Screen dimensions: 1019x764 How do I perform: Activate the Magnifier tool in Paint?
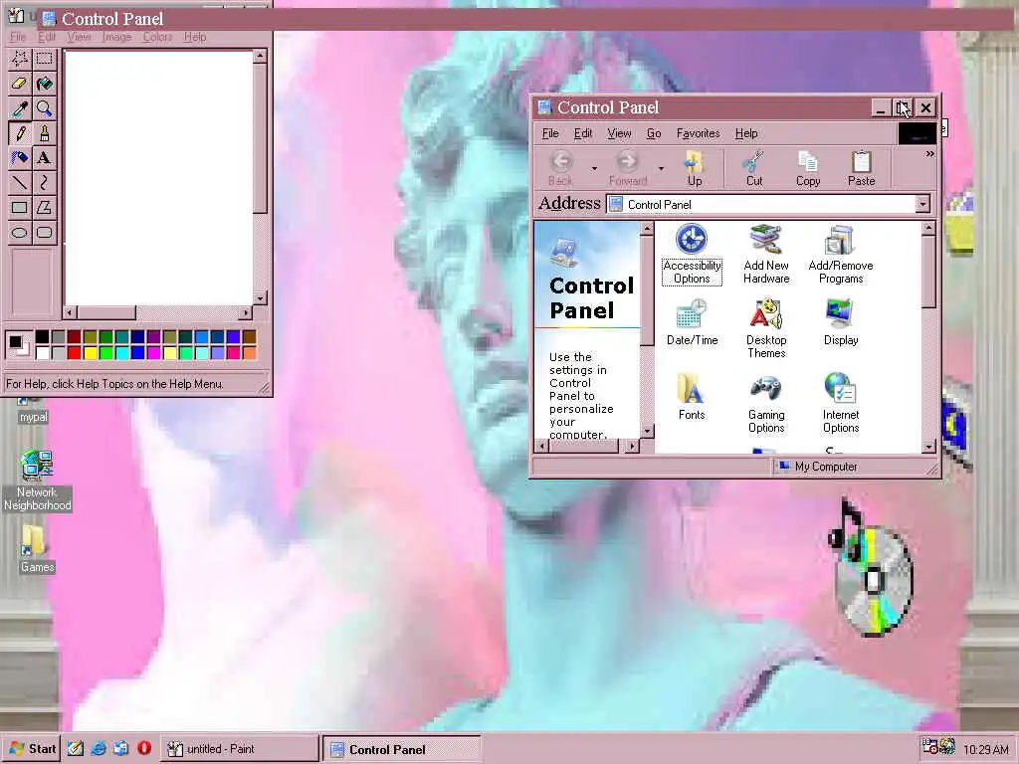44,108
